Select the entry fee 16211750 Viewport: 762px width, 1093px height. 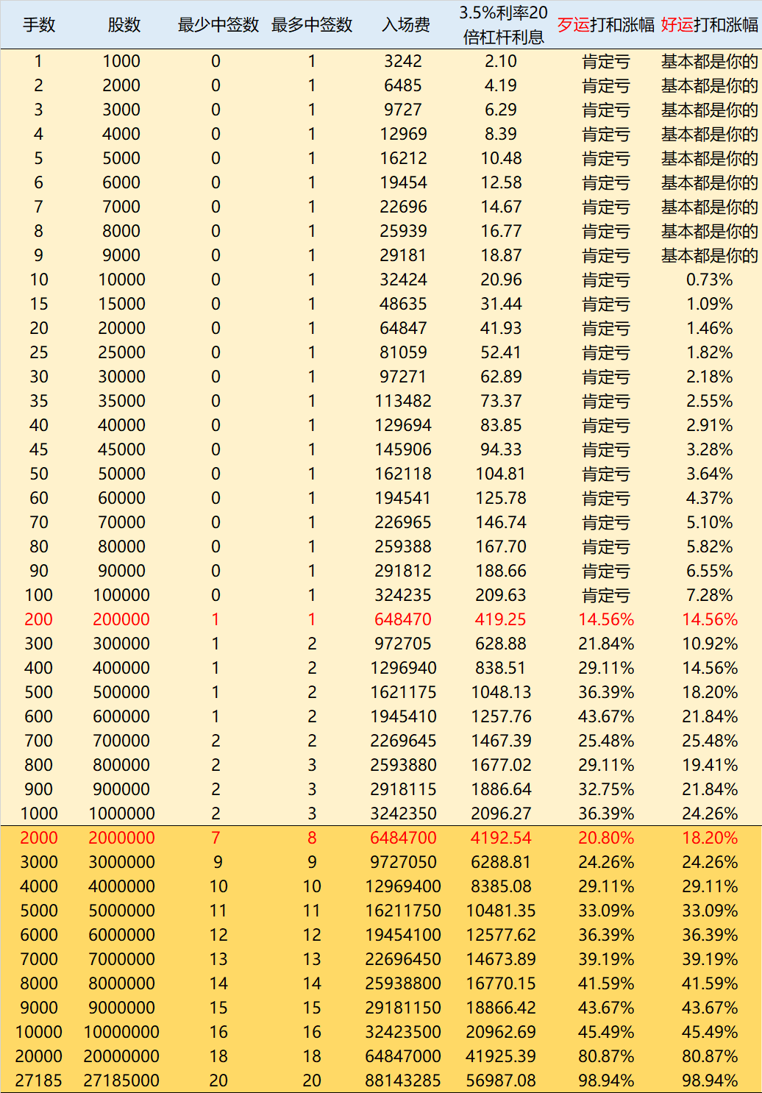(403, 911)
